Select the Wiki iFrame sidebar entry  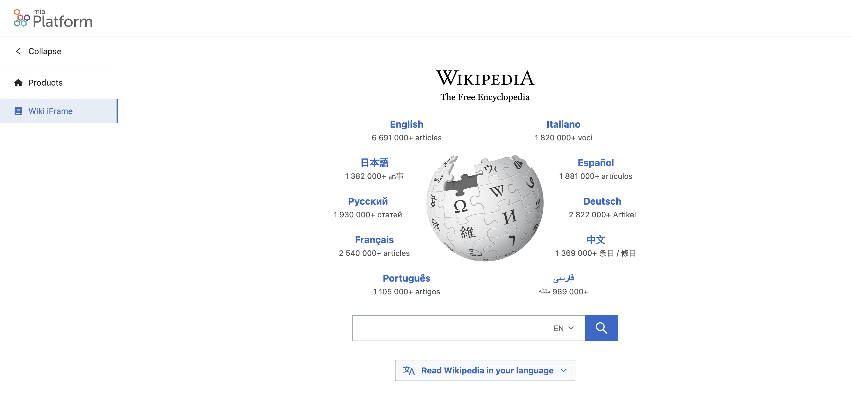click(51, 111)
